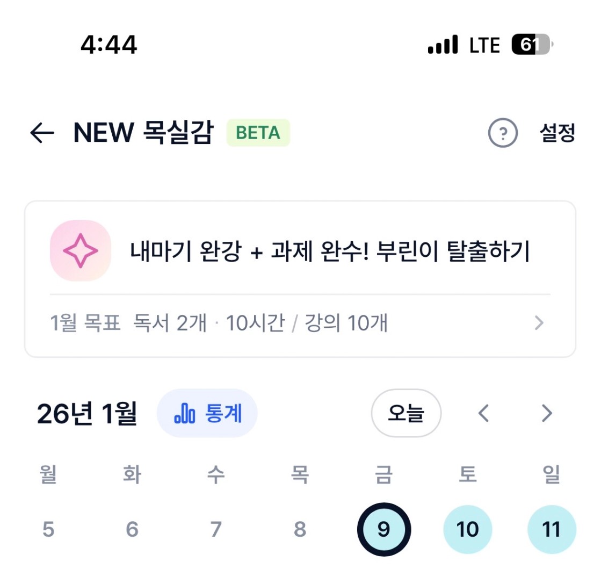Tap the 오늘 today button
The image size is (601, 576).
[406, 413]
